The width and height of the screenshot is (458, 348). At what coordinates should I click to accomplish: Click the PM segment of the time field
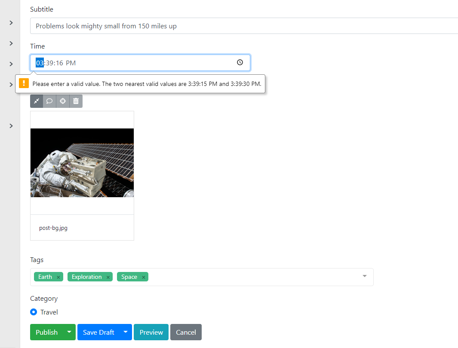[x=71, y=63]
